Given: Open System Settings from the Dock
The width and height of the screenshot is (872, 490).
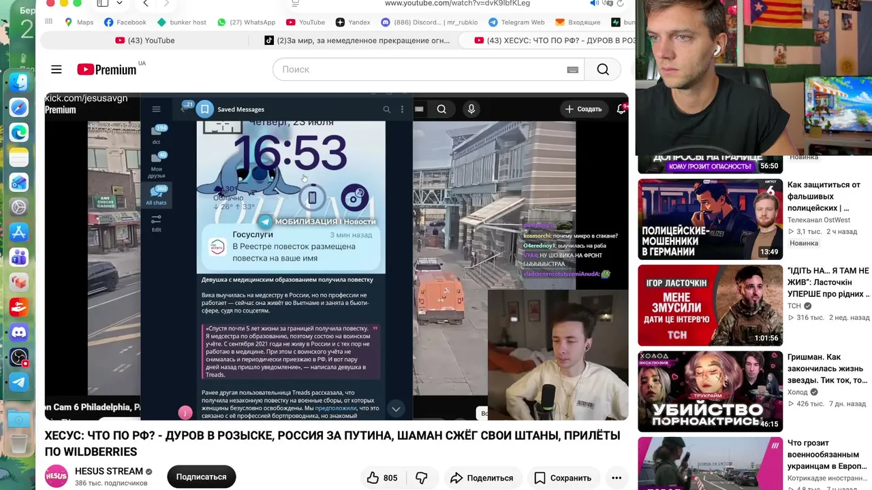Looking at the screenshot, I should point(19,208).
